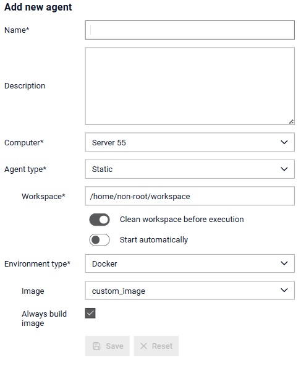Screen dimensions: 301x368
Task: Click the Workspace path input field
Action: coord(190,196)
